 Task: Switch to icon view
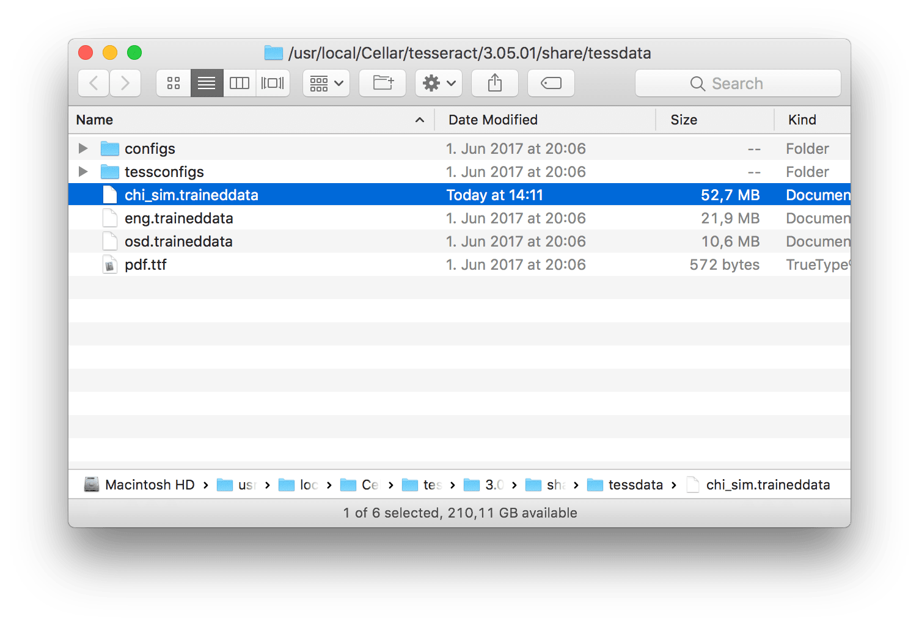[174, 83]
